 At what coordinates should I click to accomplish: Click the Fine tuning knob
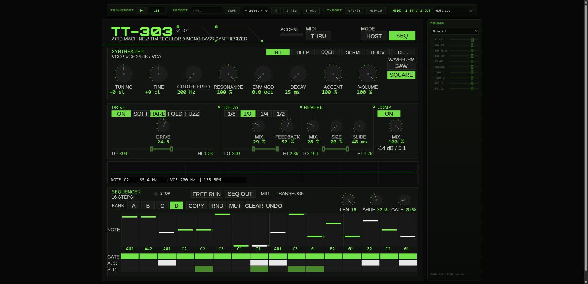(159, 74)
